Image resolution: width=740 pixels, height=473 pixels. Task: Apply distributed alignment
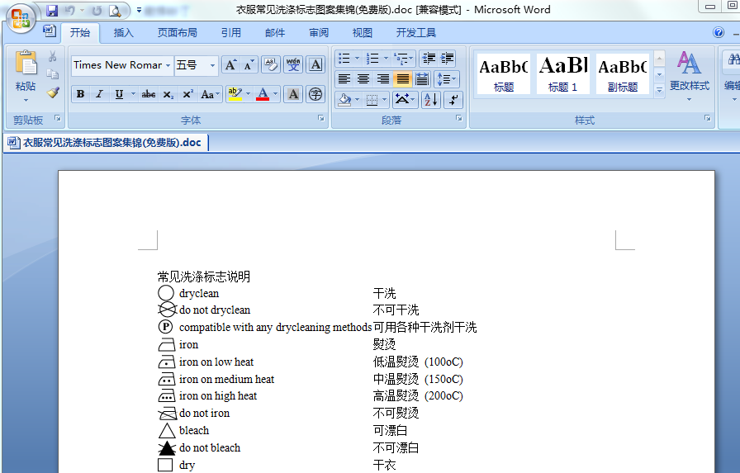click(x=422, y=78)
